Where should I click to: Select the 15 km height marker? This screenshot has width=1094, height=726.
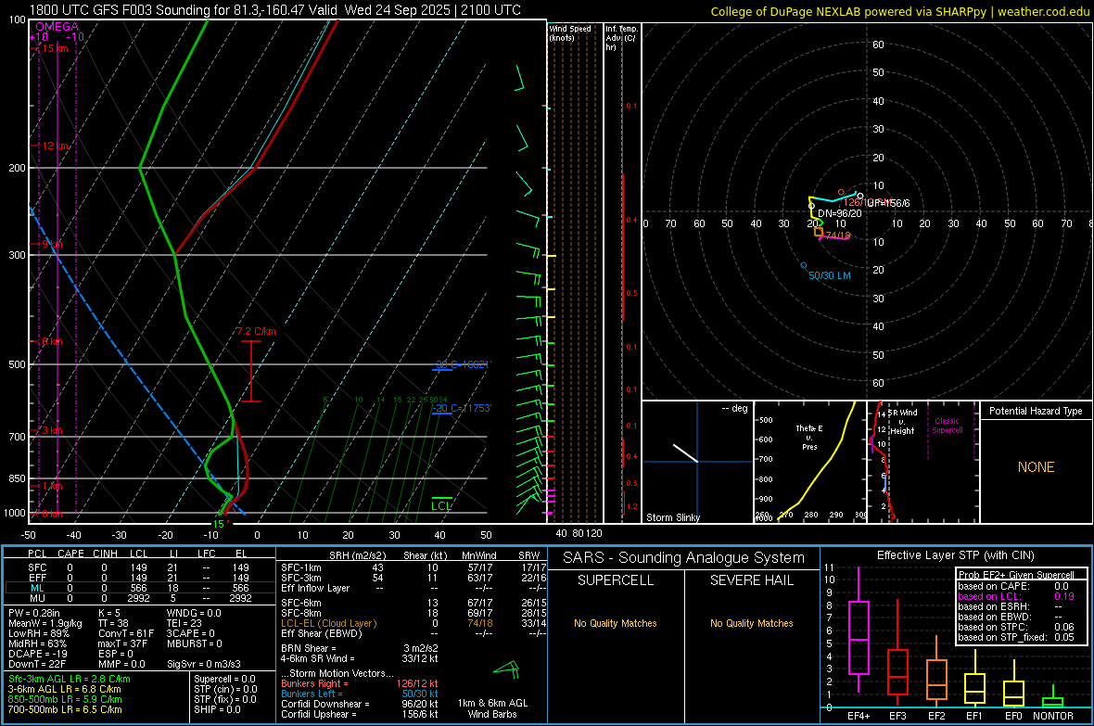(55, 48)
